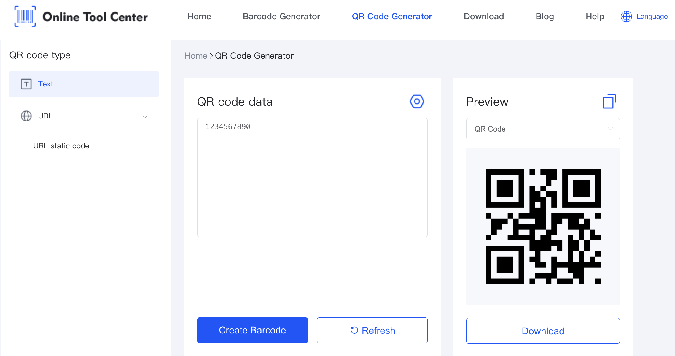This screenshot has height=356, width=675.
Task: Click the QR code data input field
Action: 313,177
